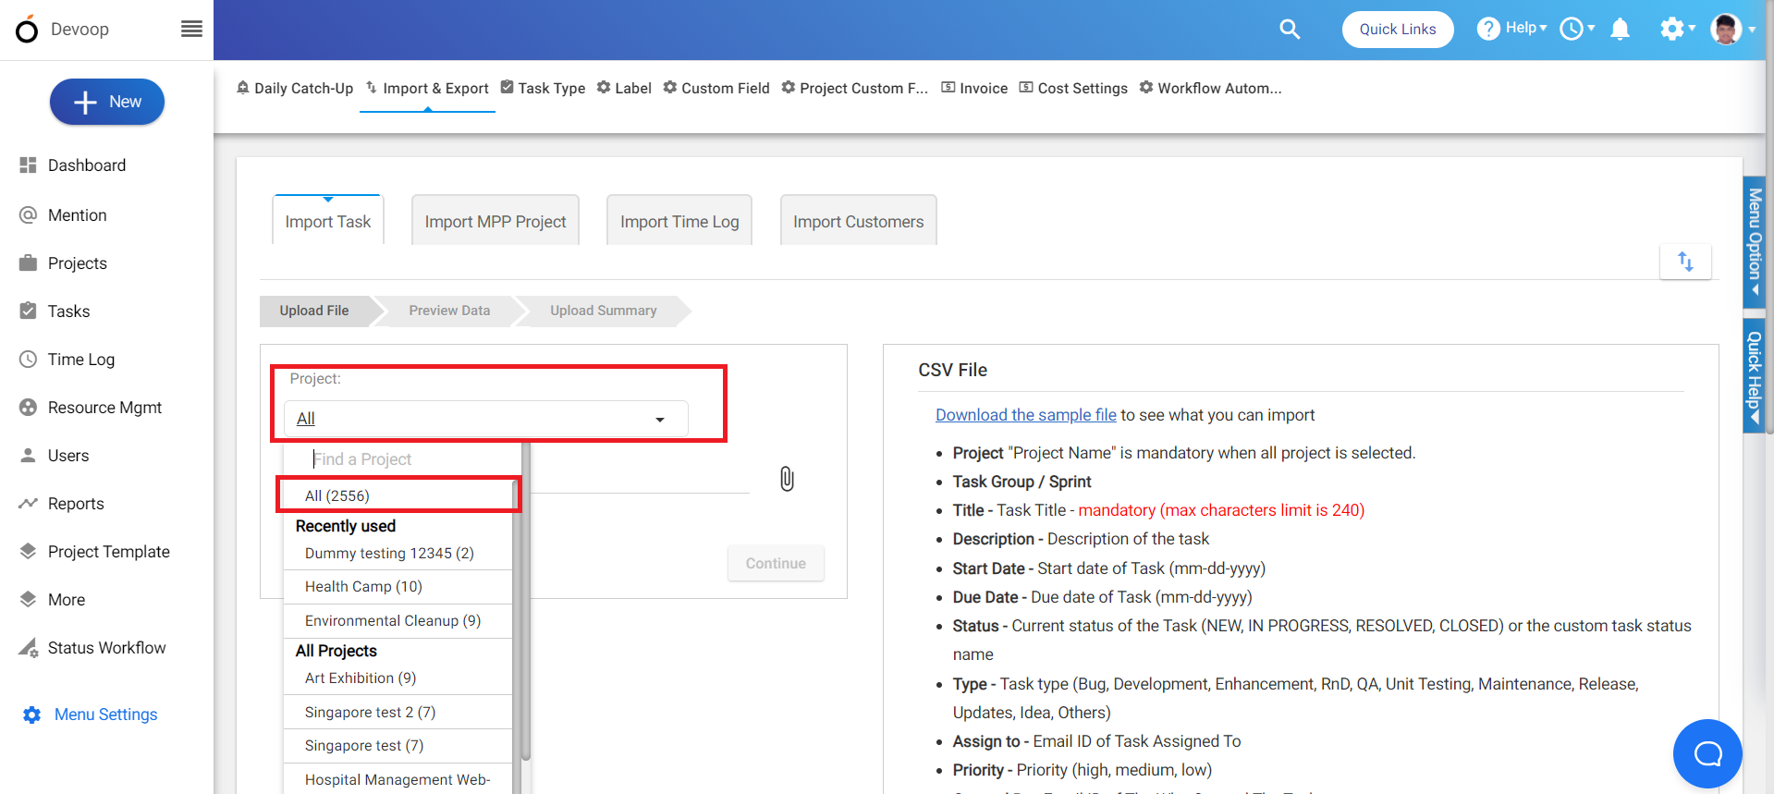Screen dimensions: 1774x794
Task: Expand the settings gear dropdown arrow
Action: pyautogui.click(x=1692, y=28)
